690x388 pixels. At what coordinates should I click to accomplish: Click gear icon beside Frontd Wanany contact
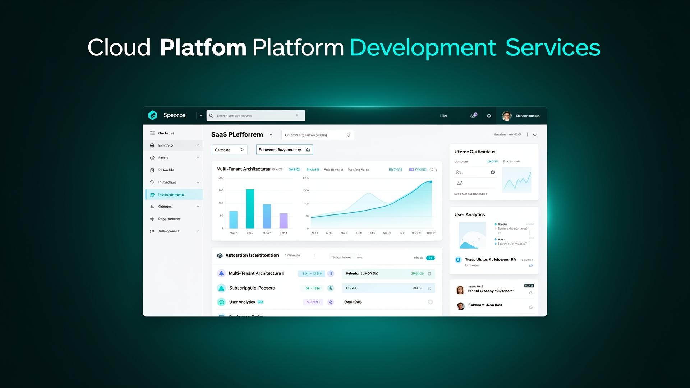(x=531, y=293)
